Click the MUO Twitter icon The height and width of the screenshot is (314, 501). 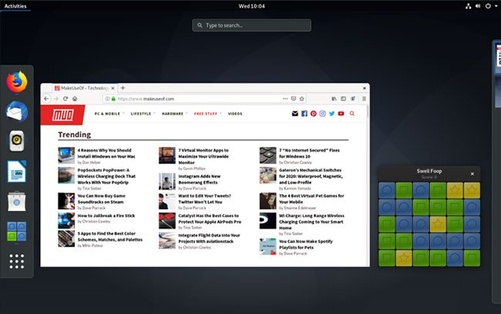(x=331, y=114)
